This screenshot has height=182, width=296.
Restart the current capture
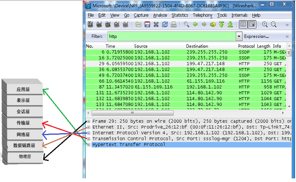tap(126, 24)
